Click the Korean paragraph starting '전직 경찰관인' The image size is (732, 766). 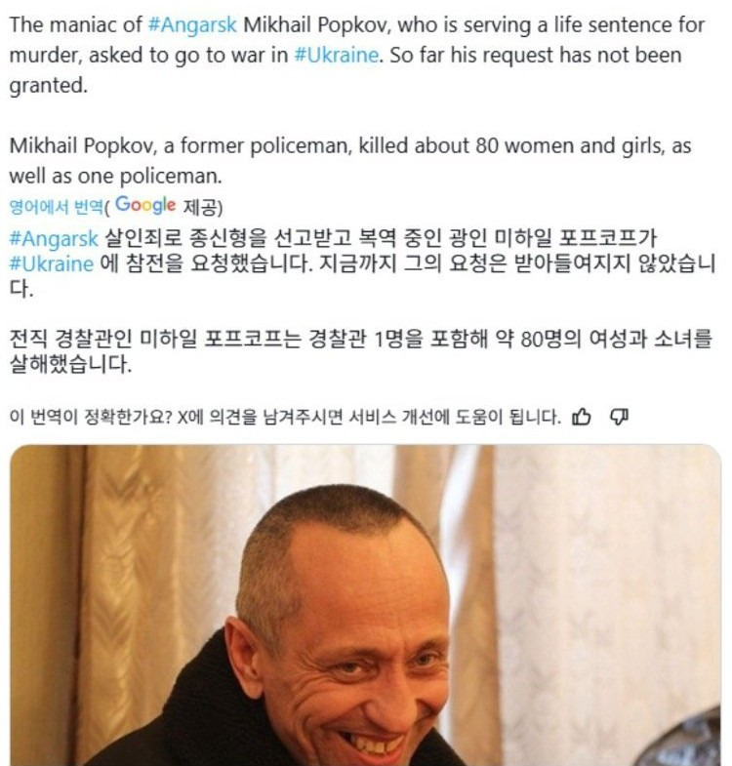(x=360, y=351)
